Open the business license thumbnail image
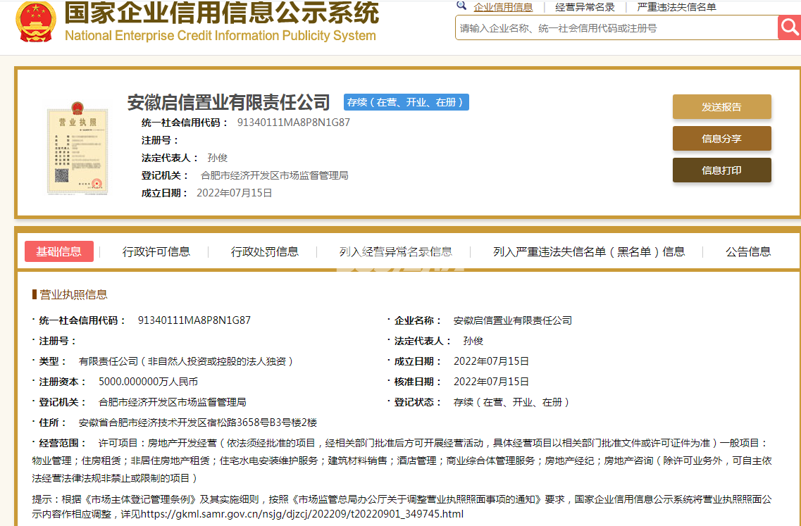Viewport: 801px width, 526px height. (x=77, y=148)
